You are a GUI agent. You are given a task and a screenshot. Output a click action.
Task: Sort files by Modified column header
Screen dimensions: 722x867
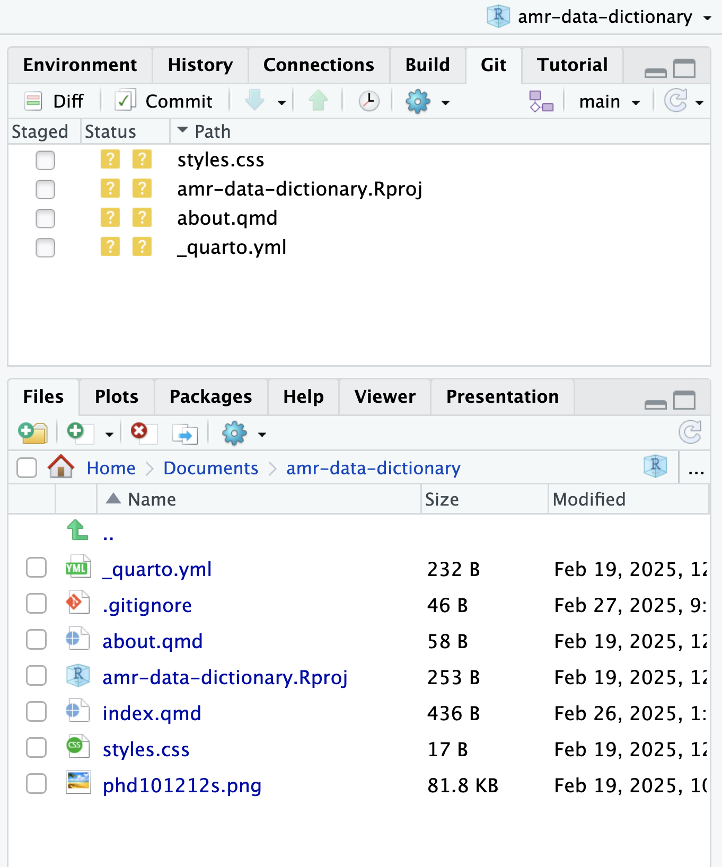tap(629, 499)
